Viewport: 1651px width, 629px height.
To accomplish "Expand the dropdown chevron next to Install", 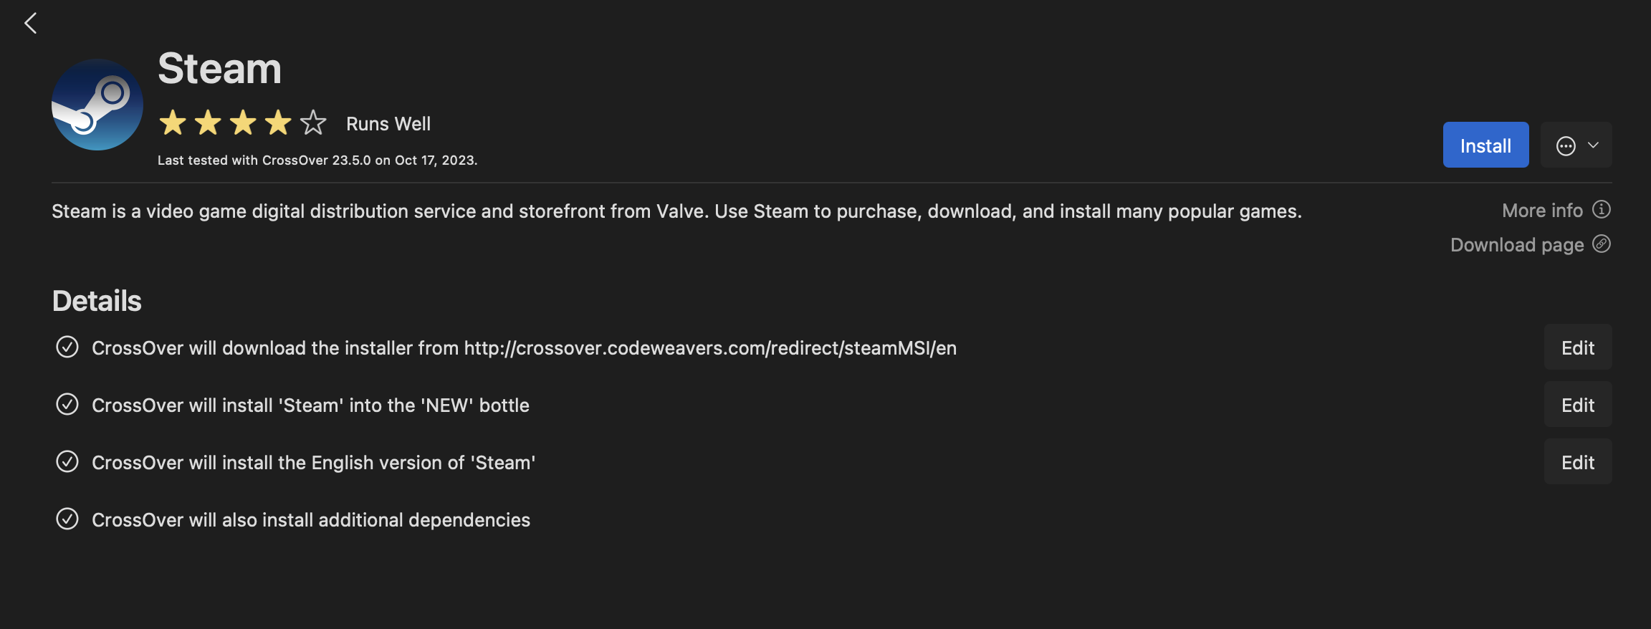I will pos(1593,145).
